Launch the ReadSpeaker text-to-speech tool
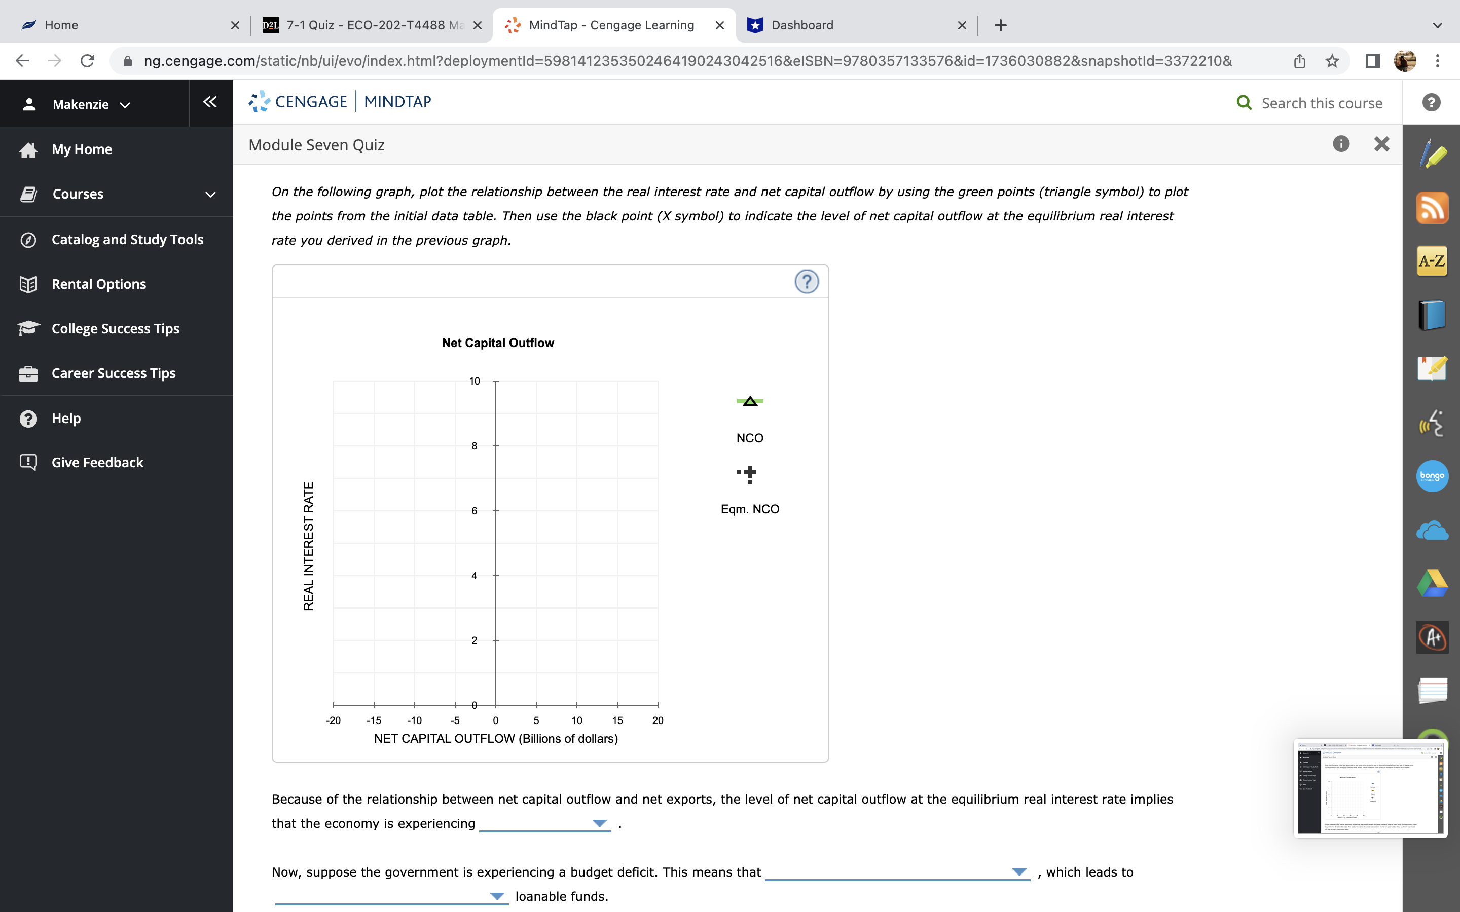 pyautogui.click(x=1432, y=422)
